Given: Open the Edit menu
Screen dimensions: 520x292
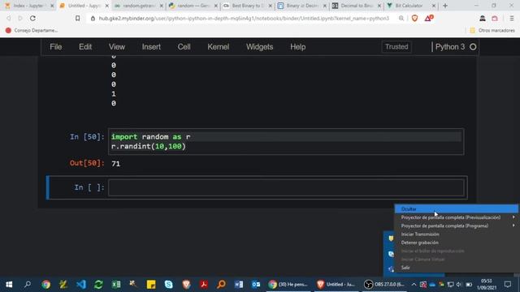Looking at the screenshot, I should (x=85, y=47).
